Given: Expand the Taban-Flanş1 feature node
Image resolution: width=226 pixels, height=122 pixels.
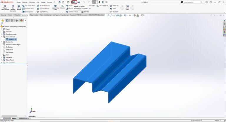Looking at the screenshot, I should pyautogui.click(x=1, y=60).
